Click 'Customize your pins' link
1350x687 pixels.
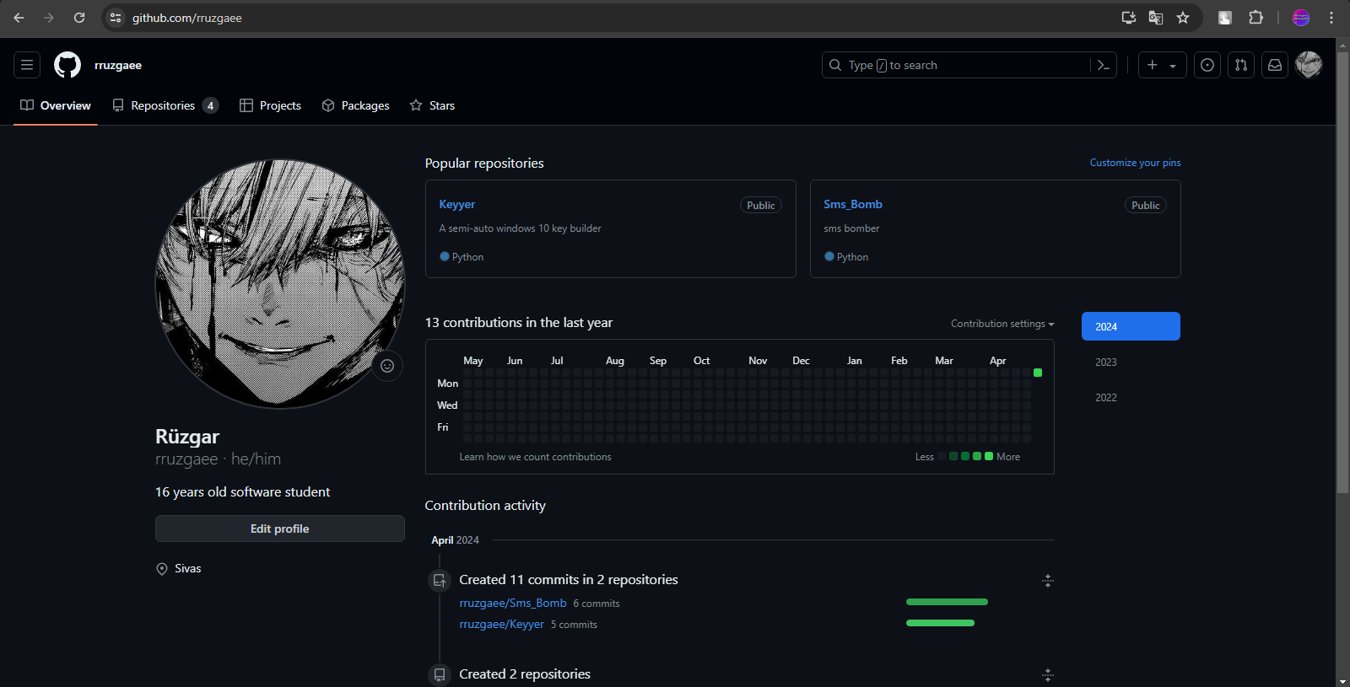coord(1135,163)
